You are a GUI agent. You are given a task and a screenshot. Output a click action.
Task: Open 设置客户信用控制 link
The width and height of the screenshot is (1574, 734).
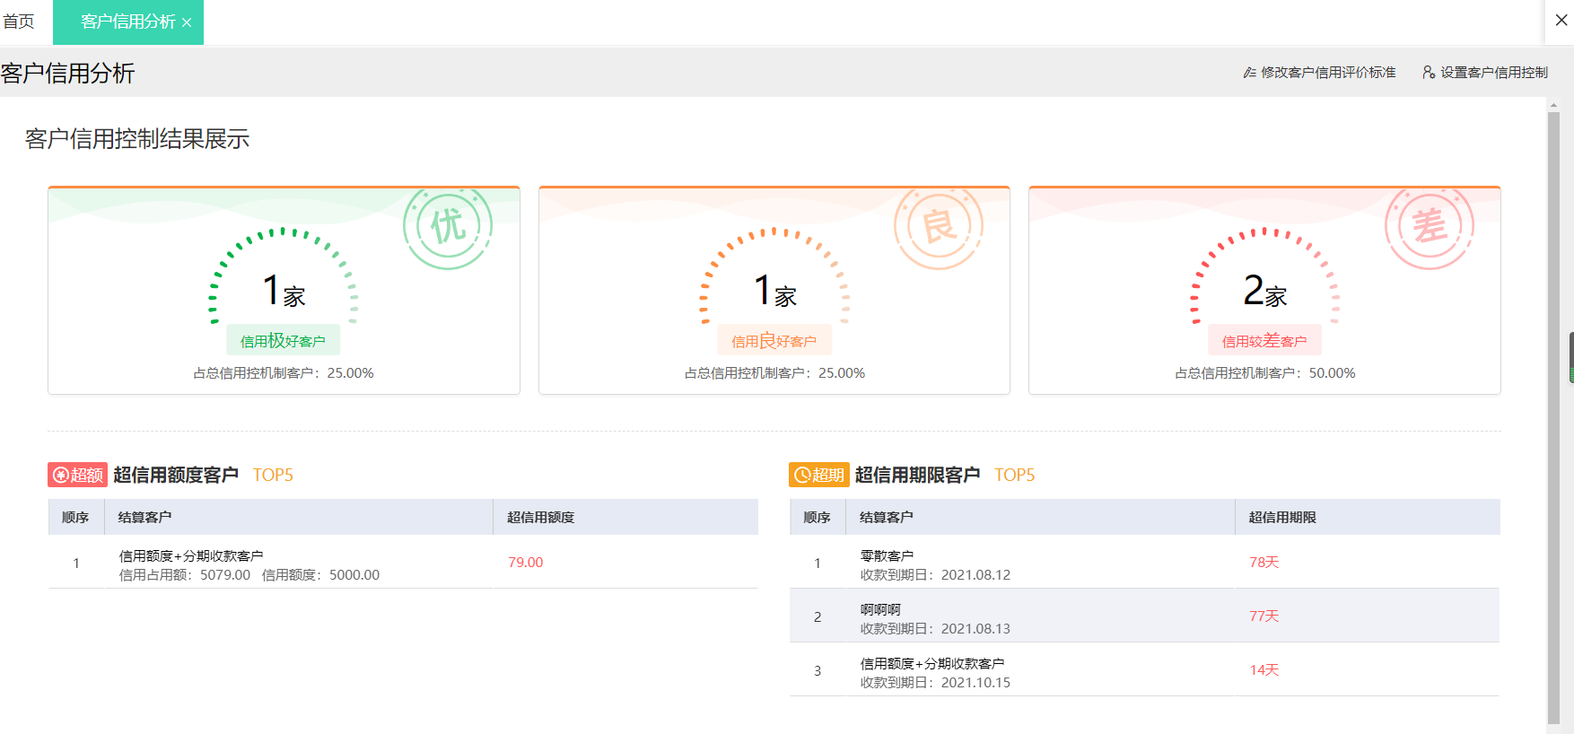[x=1493, y=73]
